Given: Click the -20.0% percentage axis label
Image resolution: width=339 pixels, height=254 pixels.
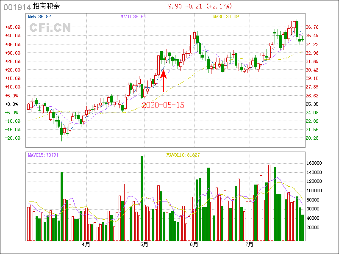Looking at the screenshot, I should point(13,138).
